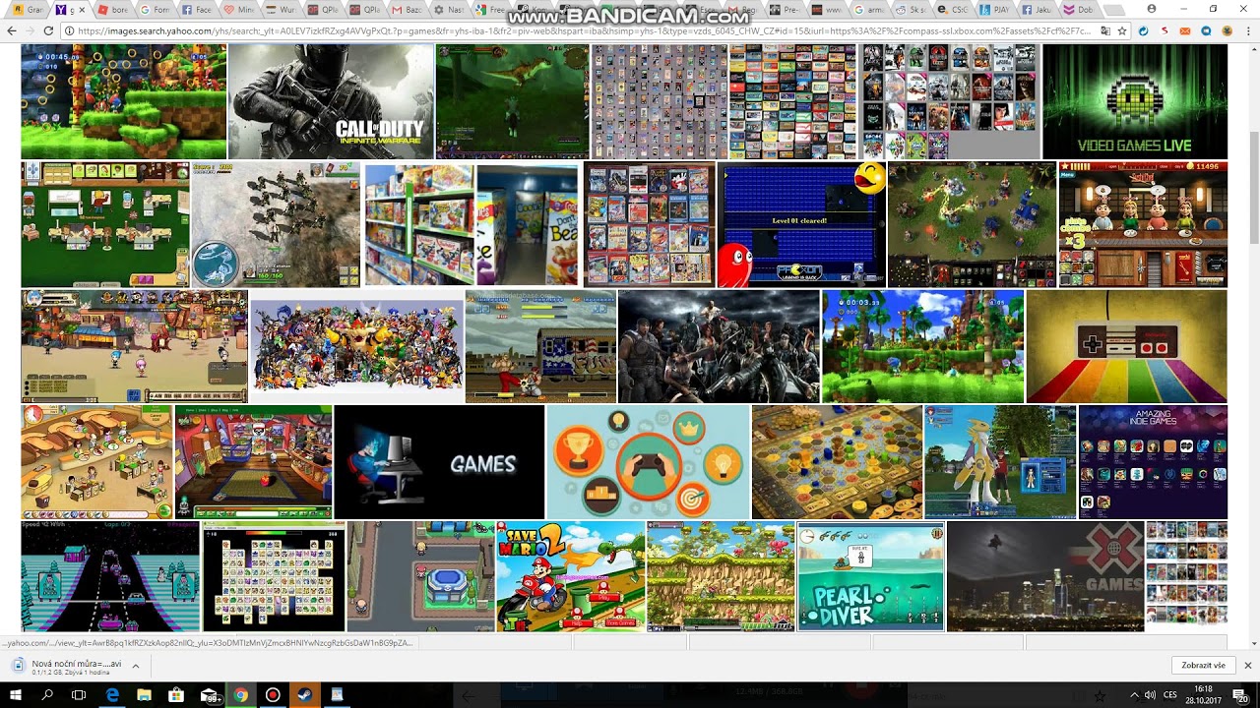Open the red S extension icon
Viewport: 1260px width, 708px height.
(1165, 30)
